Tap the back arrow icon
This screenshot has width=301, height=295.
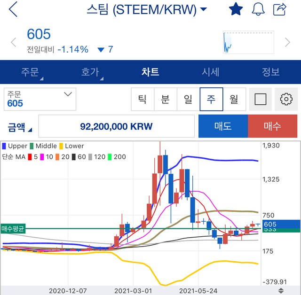pyautogui.click(x=13, y=9)
